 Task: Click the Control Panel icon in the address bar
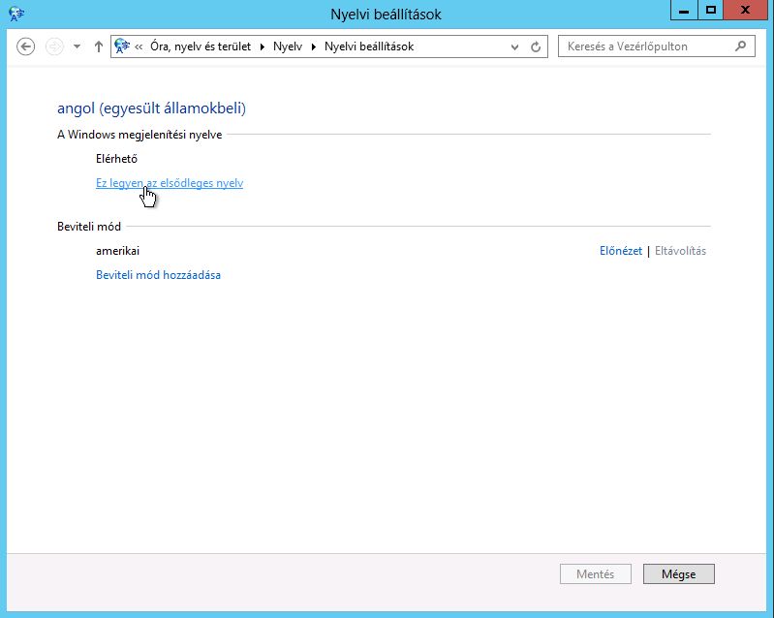point(122,46)
